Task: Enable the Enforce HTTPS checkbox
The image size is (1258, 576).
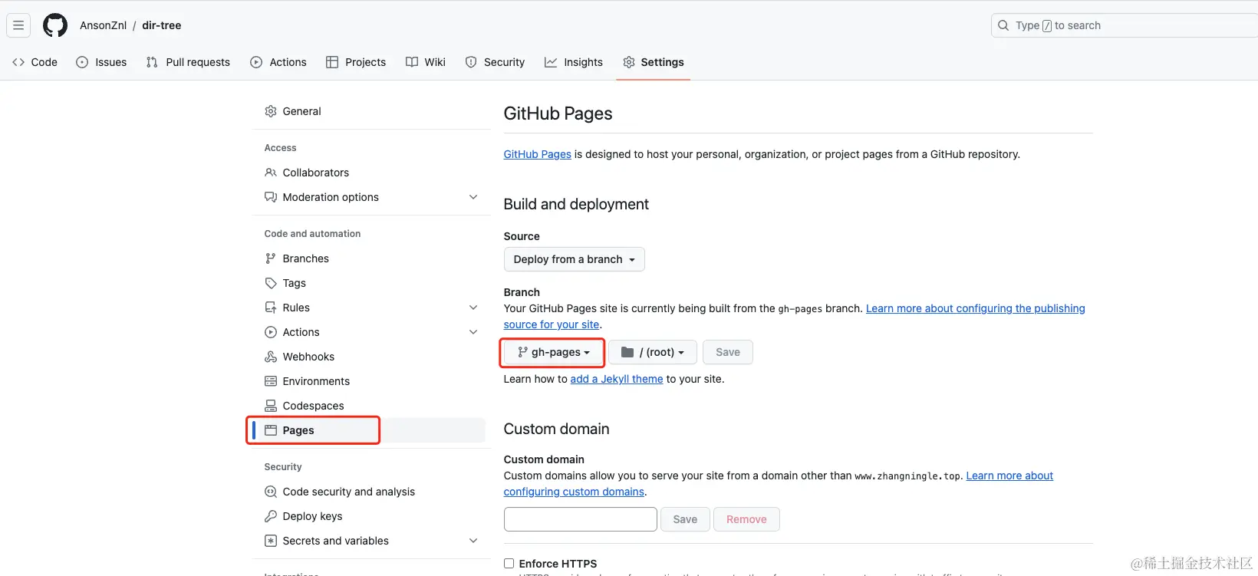Action: click(509, 564)
